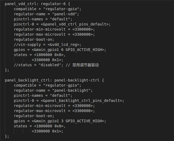Click the panel_backlight_ctrl_pins_default reference
174x141 pixels.
coord(81,101)
